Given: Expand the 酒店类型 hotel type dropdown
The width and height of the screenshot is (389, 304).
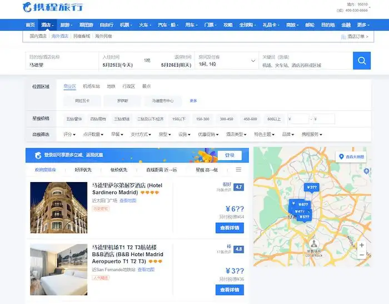Looking at the screenshot, I should 236,135.
